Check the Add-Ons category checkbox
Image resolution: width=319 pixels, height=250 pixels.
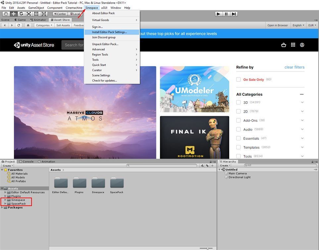tap(239, 120)
